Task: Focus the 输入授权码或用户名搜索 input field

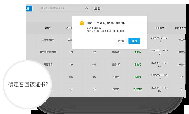Action: [64, 9]
